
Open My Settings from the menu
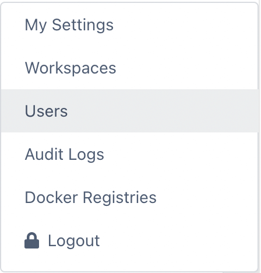click(x=130, y=24)
